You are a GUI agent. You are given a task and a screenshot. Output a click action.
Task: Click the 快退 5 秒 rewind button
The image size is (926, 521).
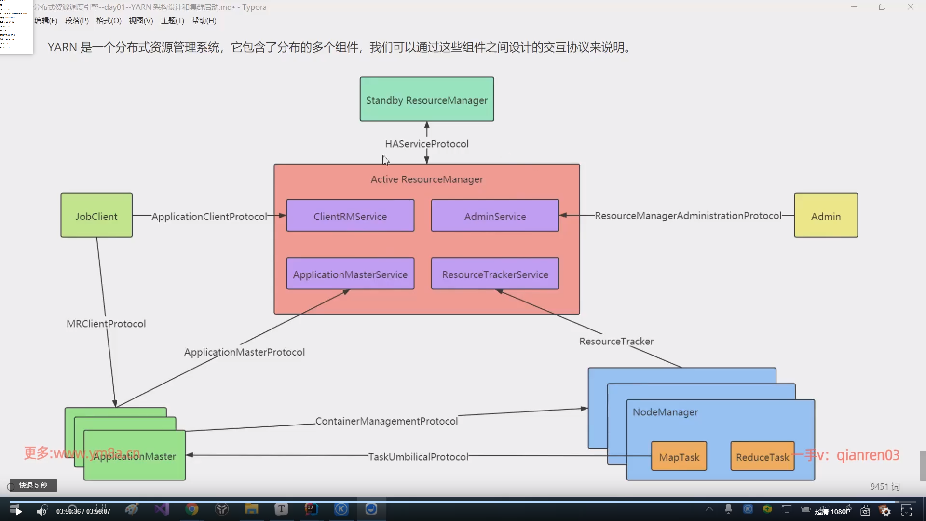[x=31, y=485]
